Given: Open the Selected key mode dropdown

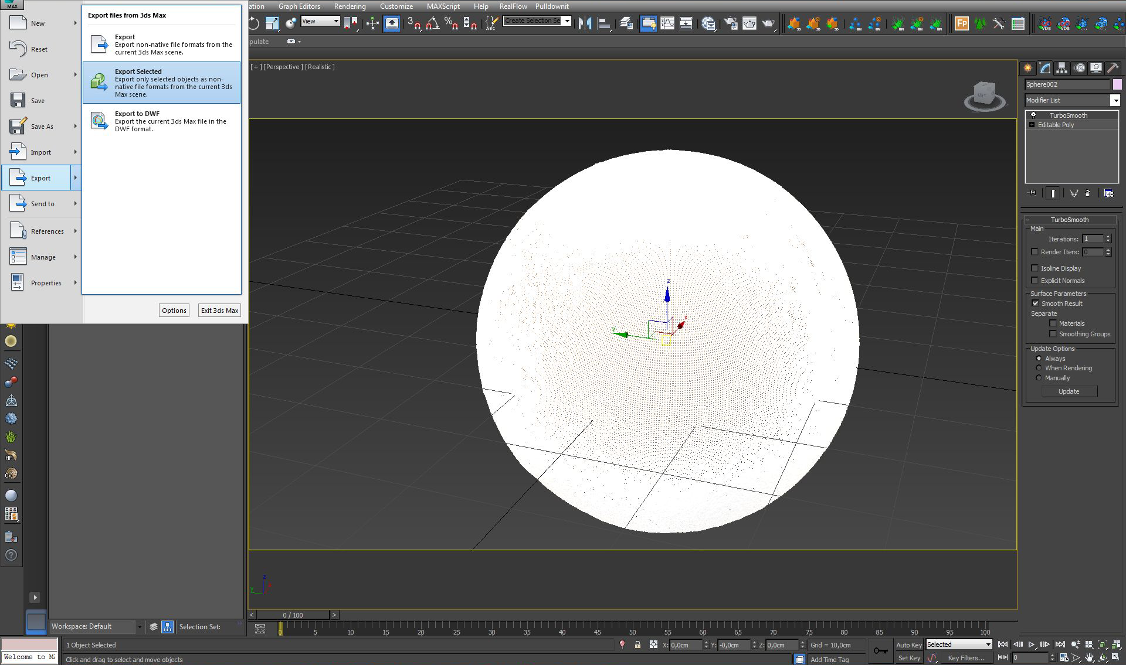Looking at the screenshot, I should 959,644.
